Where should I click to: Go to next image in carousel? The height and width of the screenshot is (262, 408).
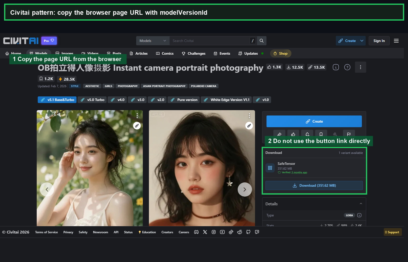245,190
